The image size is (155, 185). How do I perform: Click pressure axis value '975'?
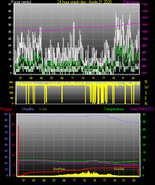(x=144, y=73)
